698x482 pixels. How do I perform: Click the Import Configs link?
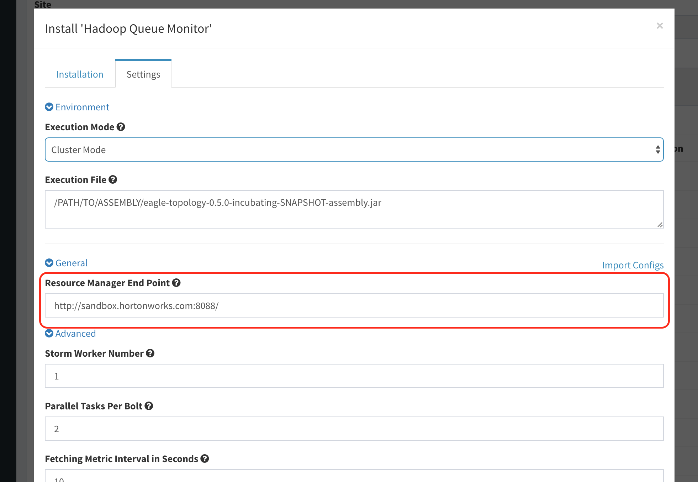click(633, 265)
